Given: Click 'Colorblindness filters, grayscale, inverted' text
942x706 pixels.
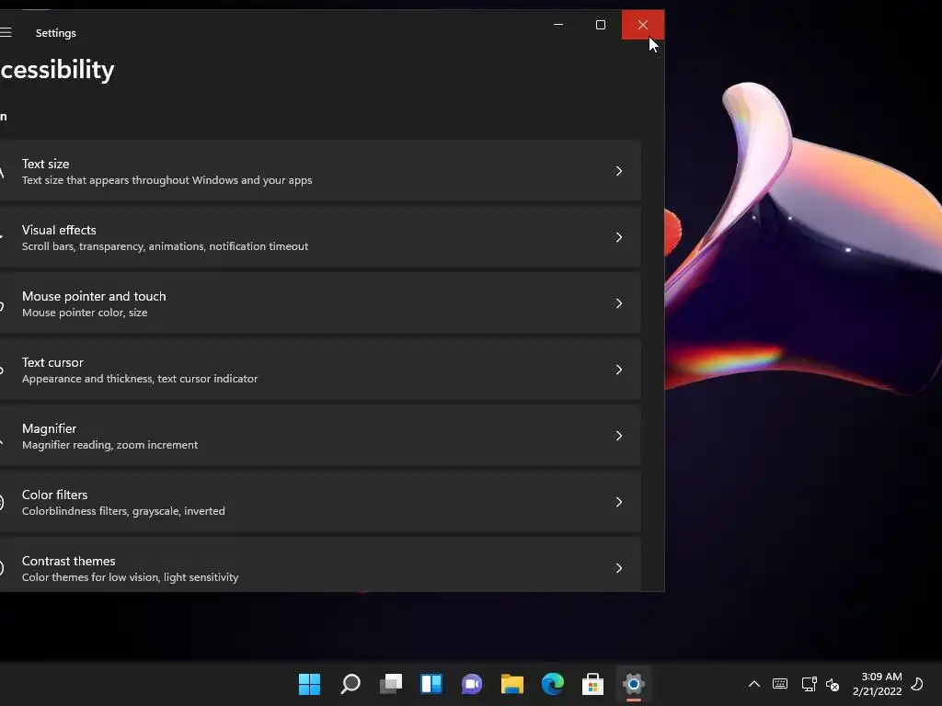Looking at the screenshot, I should [123, 511].
